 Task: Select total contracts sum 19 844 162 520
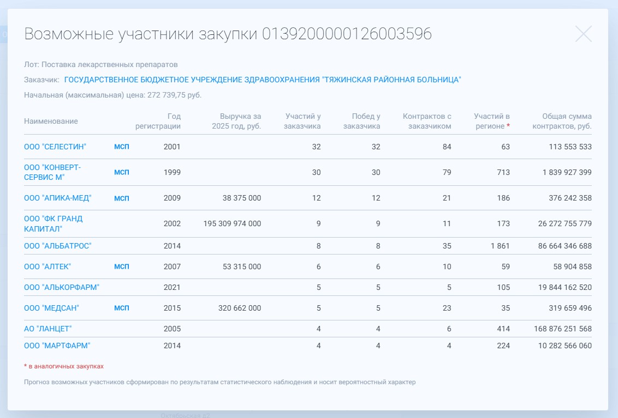(565, 287)
